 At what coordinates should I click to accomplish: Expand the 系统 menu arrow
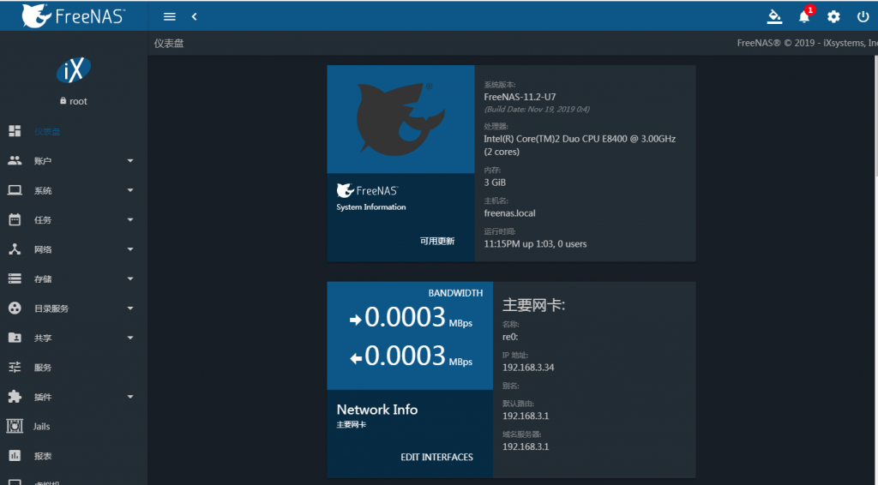point(130,190)
